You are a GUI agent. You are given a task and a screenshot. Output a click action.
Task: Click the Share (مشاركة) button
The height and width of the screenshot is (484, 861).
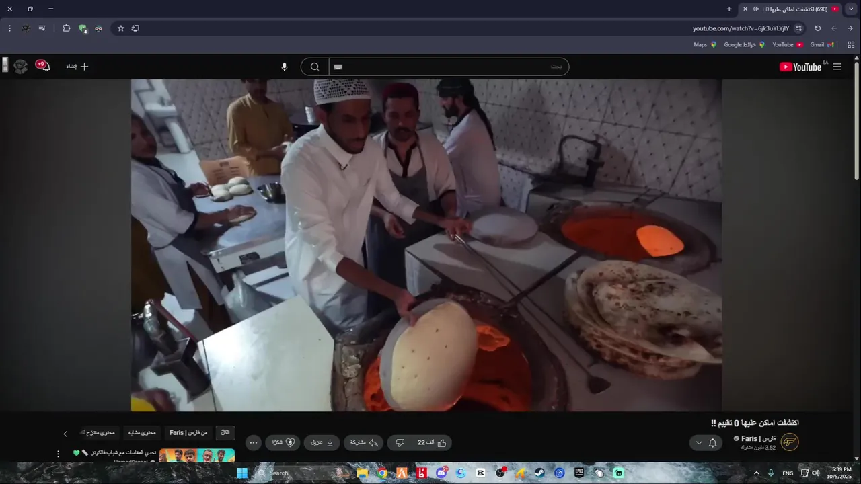(x=364, y=442)
